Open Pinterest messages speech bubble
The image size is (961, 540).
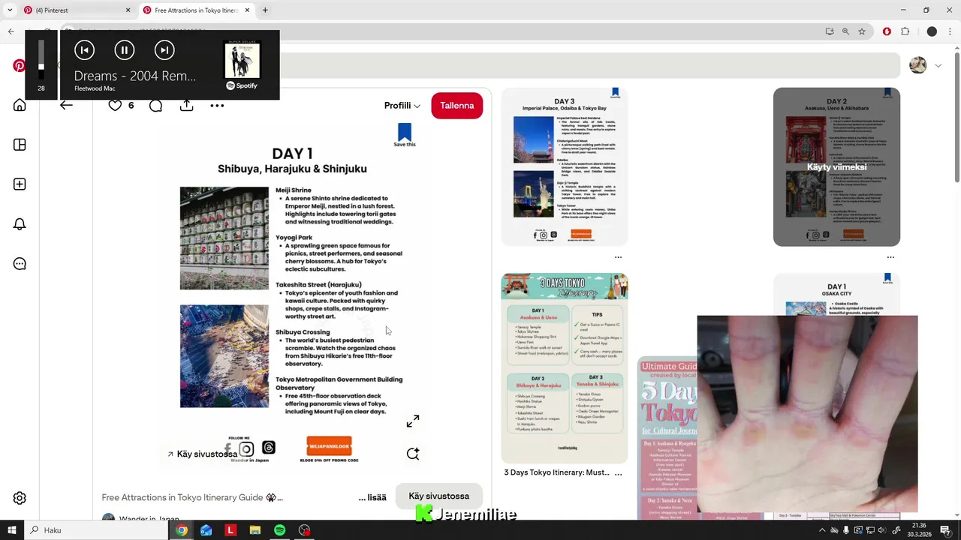tap(20, 264)
